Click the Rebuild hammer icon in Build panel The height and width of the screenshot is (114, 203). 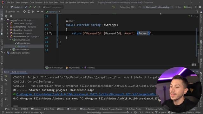tap(6, 76)
